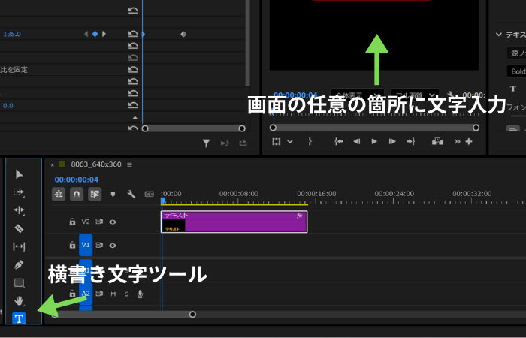Click the export icon in Effect Controls

coord(243,143)
